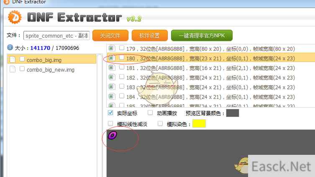Click the image icon of row 184
Image resolution: width=315 pixels, height=177 pixels.
coord(112,97)
